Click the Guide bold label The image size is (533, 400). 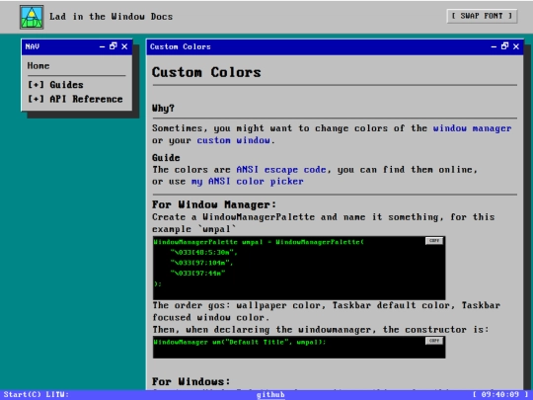(x=166, y=157)
